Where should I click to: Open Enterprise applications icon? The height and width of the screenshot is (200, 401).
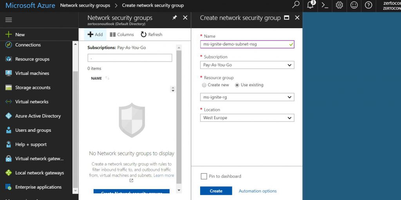9,187
